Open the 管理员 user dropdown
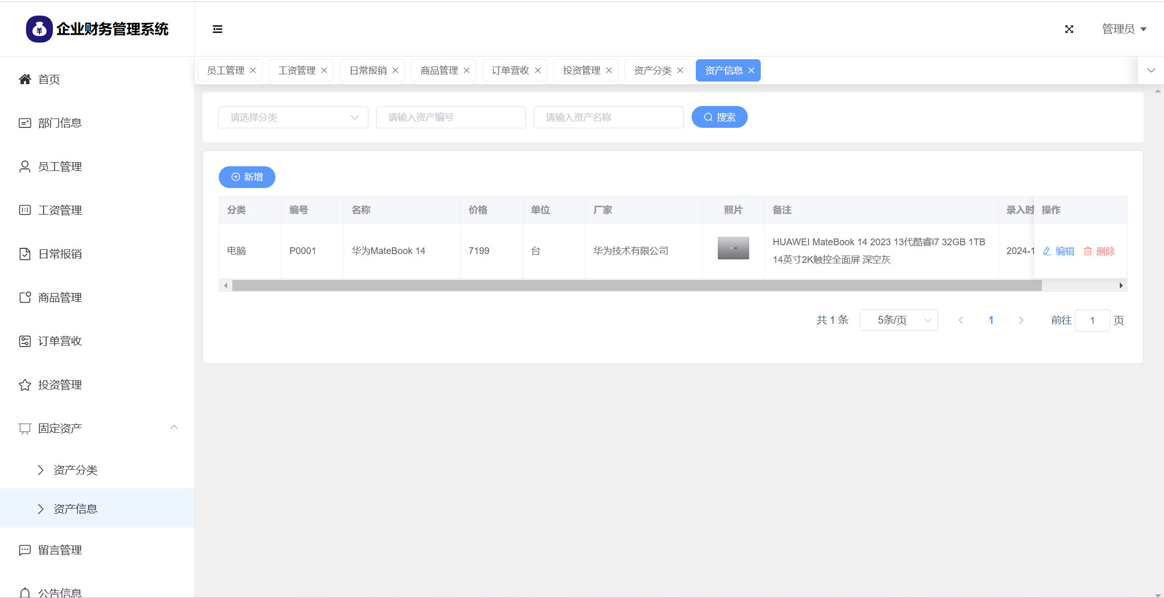This screenshot has width=1164, height=598. [1124, 29]
